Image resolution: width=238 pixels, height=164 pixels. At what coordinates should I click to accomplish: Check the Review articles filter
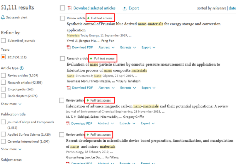pos(3,75)
